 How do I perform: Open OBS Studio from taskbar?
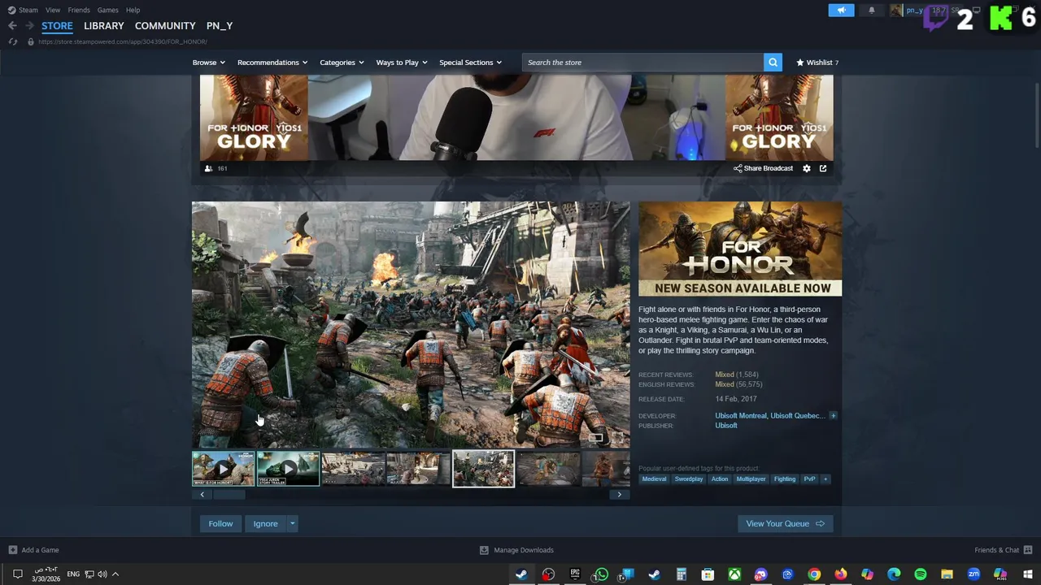pyautogui.click(x=548, y=574)
